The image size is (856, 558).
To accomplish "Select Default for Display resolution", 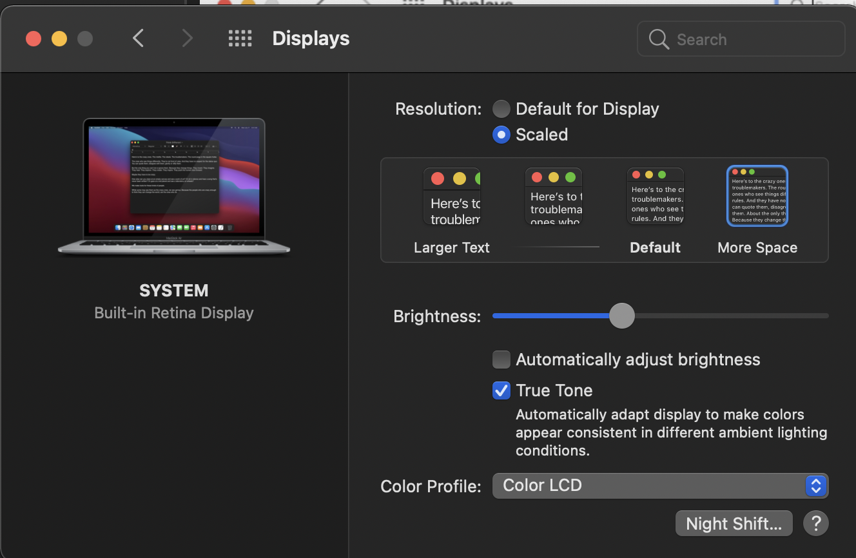I will [x=501, y=109].
